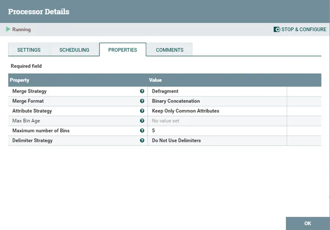This screenshot has width=330, height=230.
Task: Show help icon for Max Bin Age
Action: [142, 121]
